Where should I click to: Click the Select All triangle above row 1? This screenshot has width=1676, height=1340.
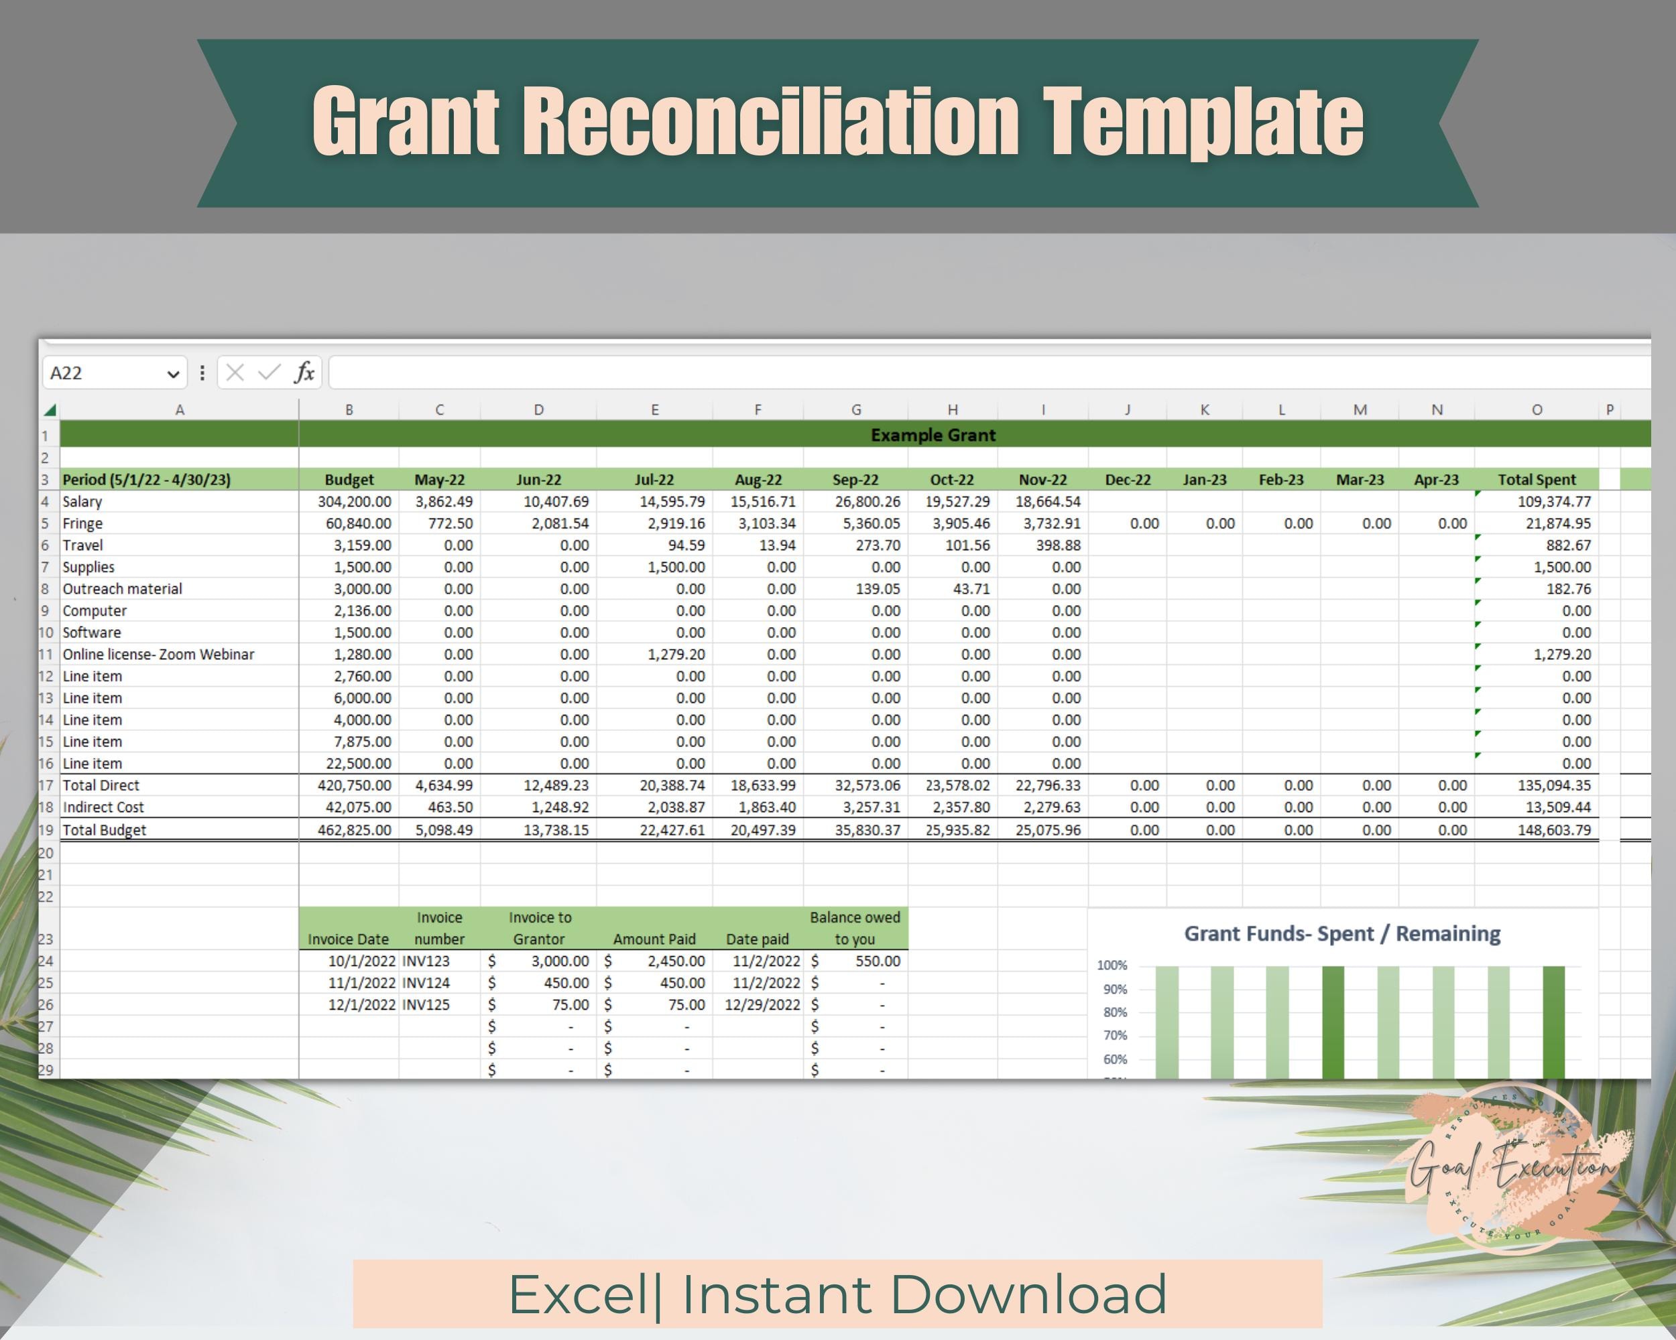pos(50,410)
